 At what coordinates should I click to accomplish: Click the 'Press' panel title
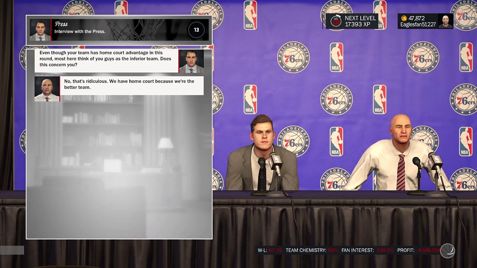tap(61, 24)
